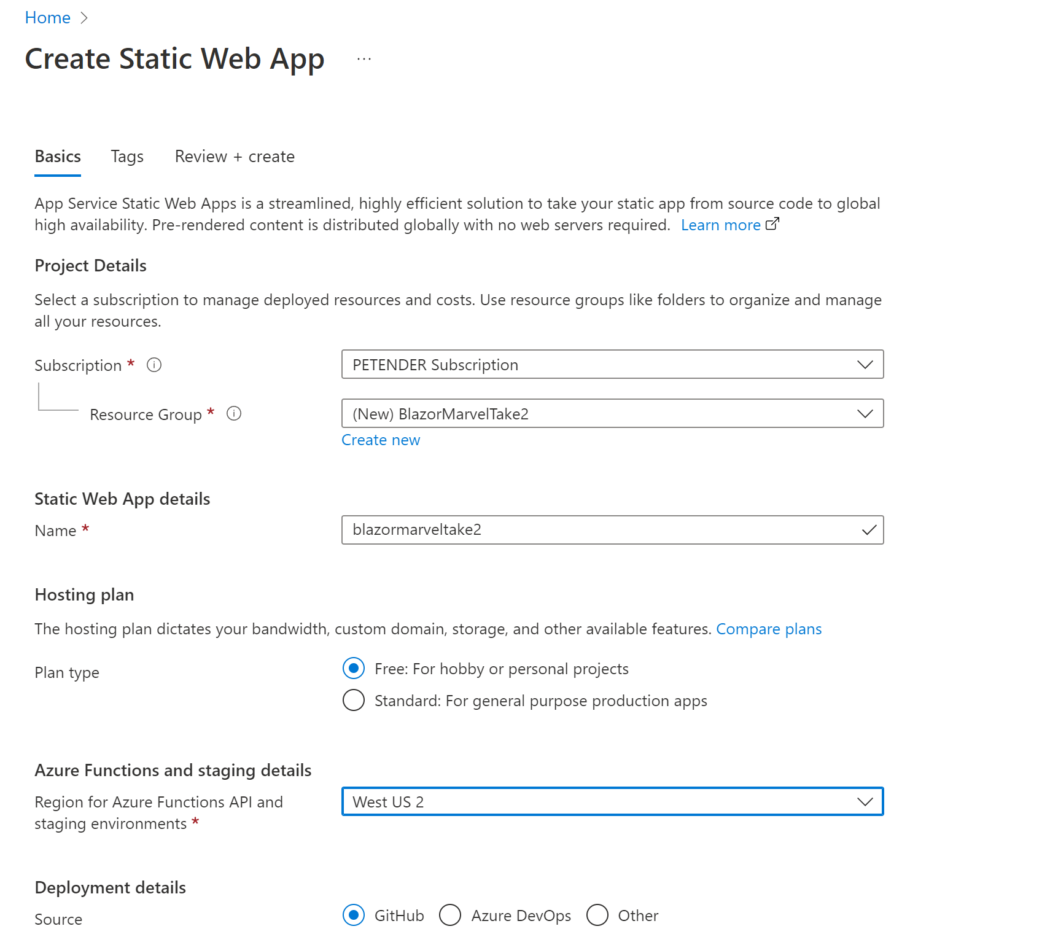The width and height of the screenshot is (1050, 937).
Task: Select Other as the deployment source
Action: [597, 915]
